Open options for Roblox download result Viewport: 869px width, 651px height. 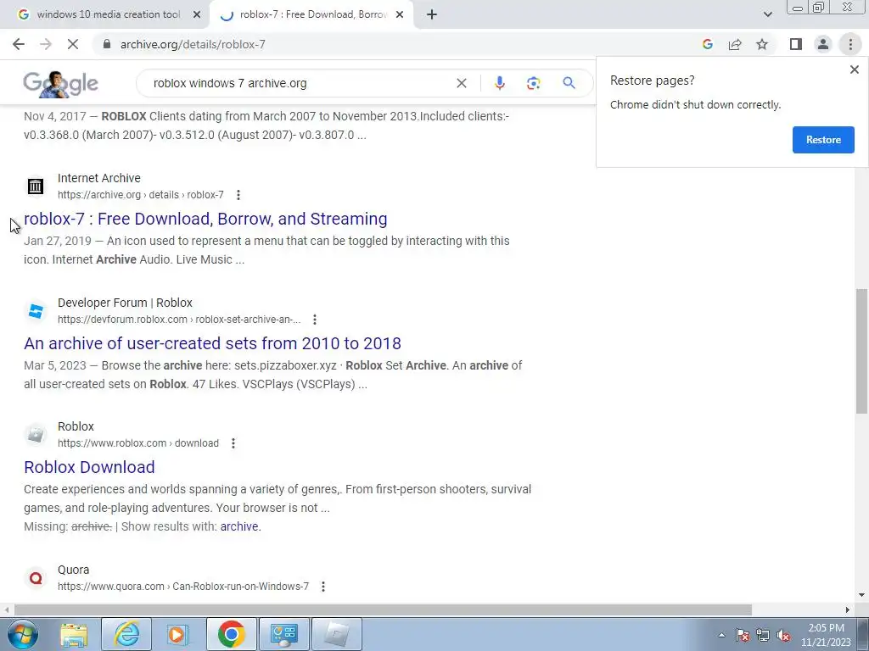click(x=233, y=443)
